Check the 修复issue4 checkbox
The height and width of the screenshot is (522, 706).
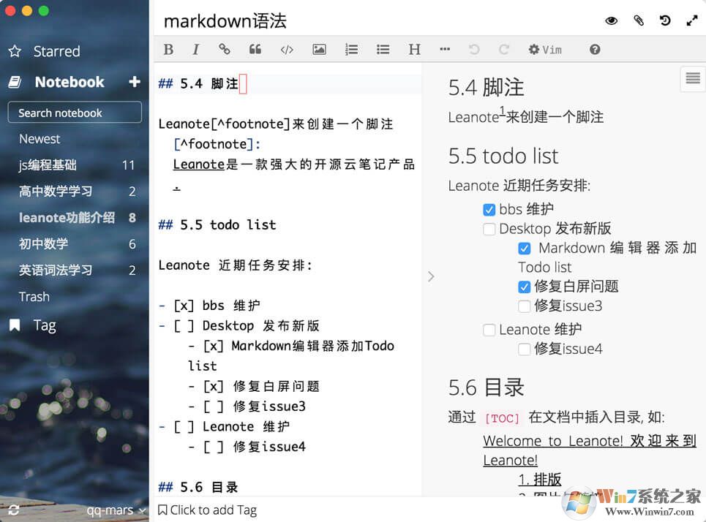click(x=524, y=349)
